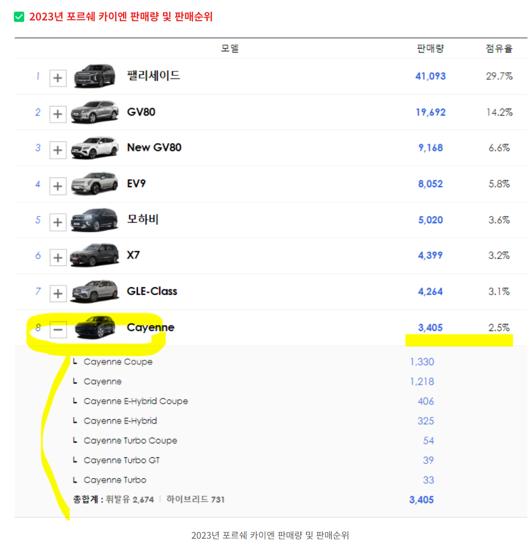Viewport: 528px width, 548px height.
Task: Open the New GV80 model name
Action: [154, 147]
